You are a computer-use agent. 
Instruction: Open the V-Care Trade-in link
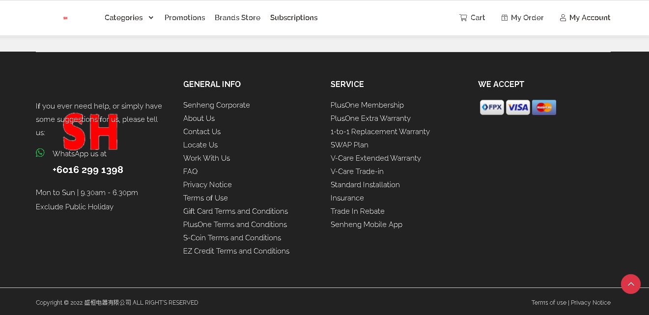pos(357,172)
